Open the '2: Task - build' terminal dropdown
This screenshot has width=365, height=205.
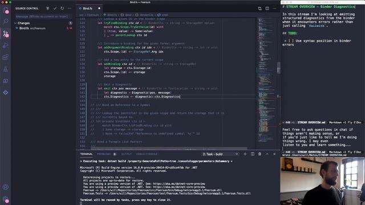[x=220, y=154]
